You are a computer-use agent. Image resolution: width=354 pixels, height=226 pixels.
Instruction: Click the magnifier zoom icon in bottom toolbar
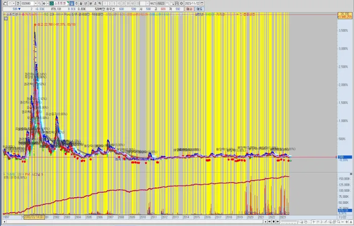(x=338, y=222)
